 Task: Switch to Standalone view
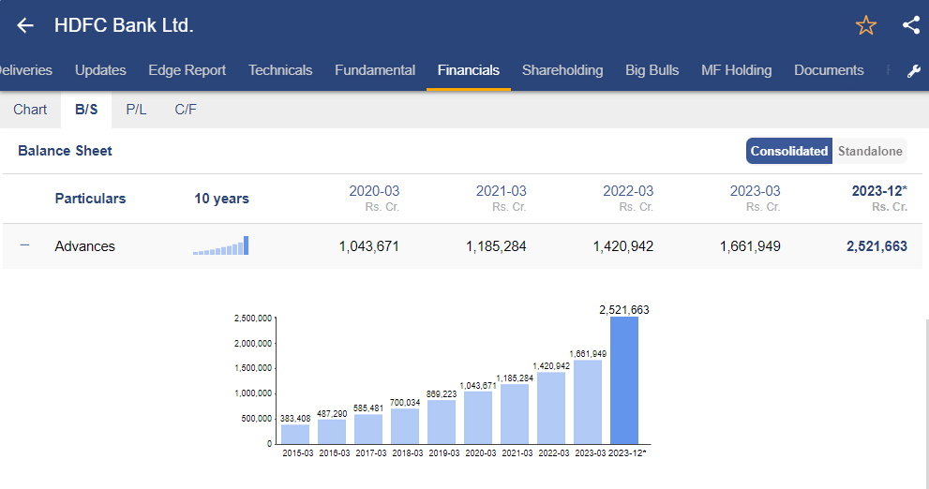tap(870, 151)
